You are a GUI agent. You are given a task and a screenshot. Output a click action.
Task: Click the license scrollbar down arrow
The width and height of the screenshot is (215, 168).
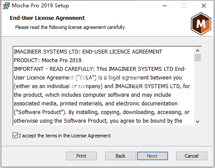[197, 122]
